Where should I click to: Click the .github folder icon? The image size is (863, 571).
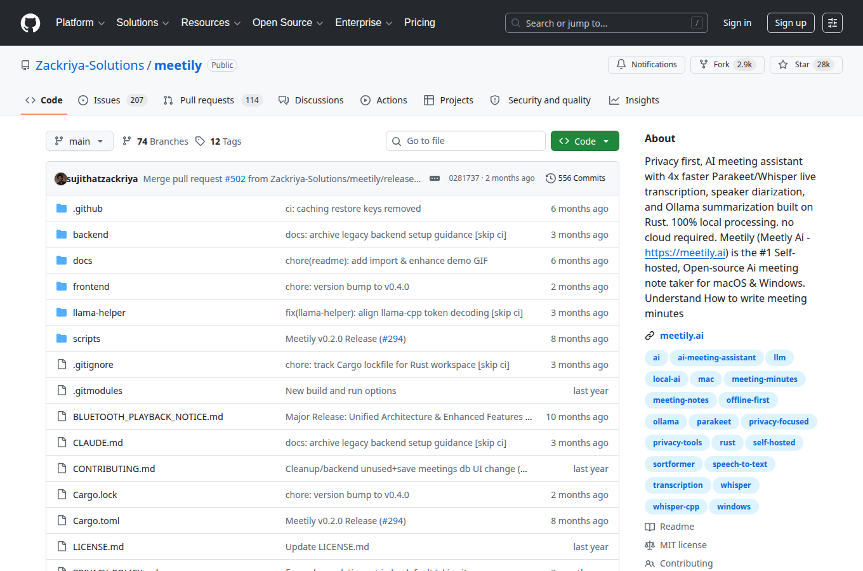(62, 209)
